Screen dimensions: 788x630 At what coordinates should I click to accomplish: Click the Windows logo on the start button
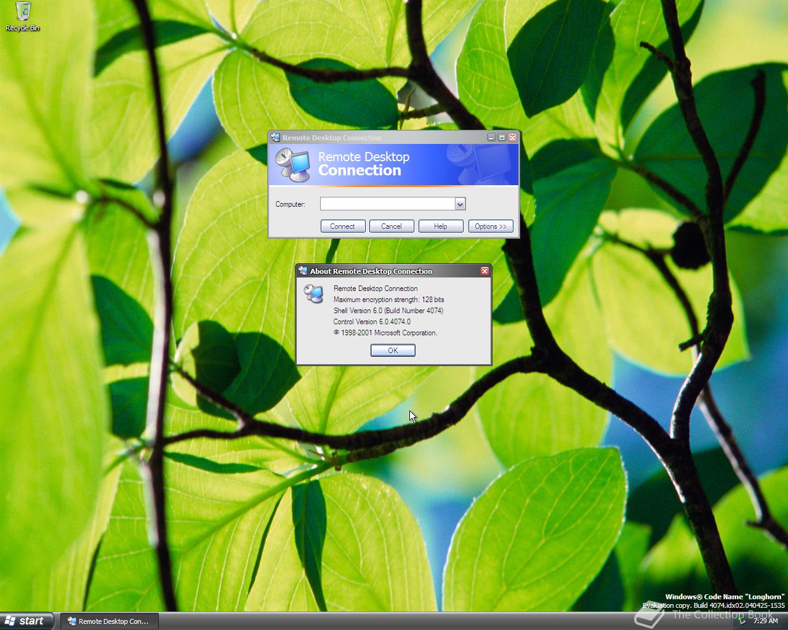[10, 621]
